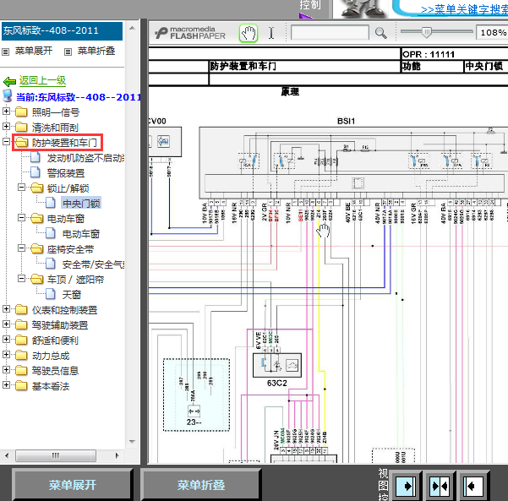The height and width of the screenshot is (501, 508).
Task: Expand the 驾驶辅助装置 folder
Action: pyautogui.click(x=6, y=324)
